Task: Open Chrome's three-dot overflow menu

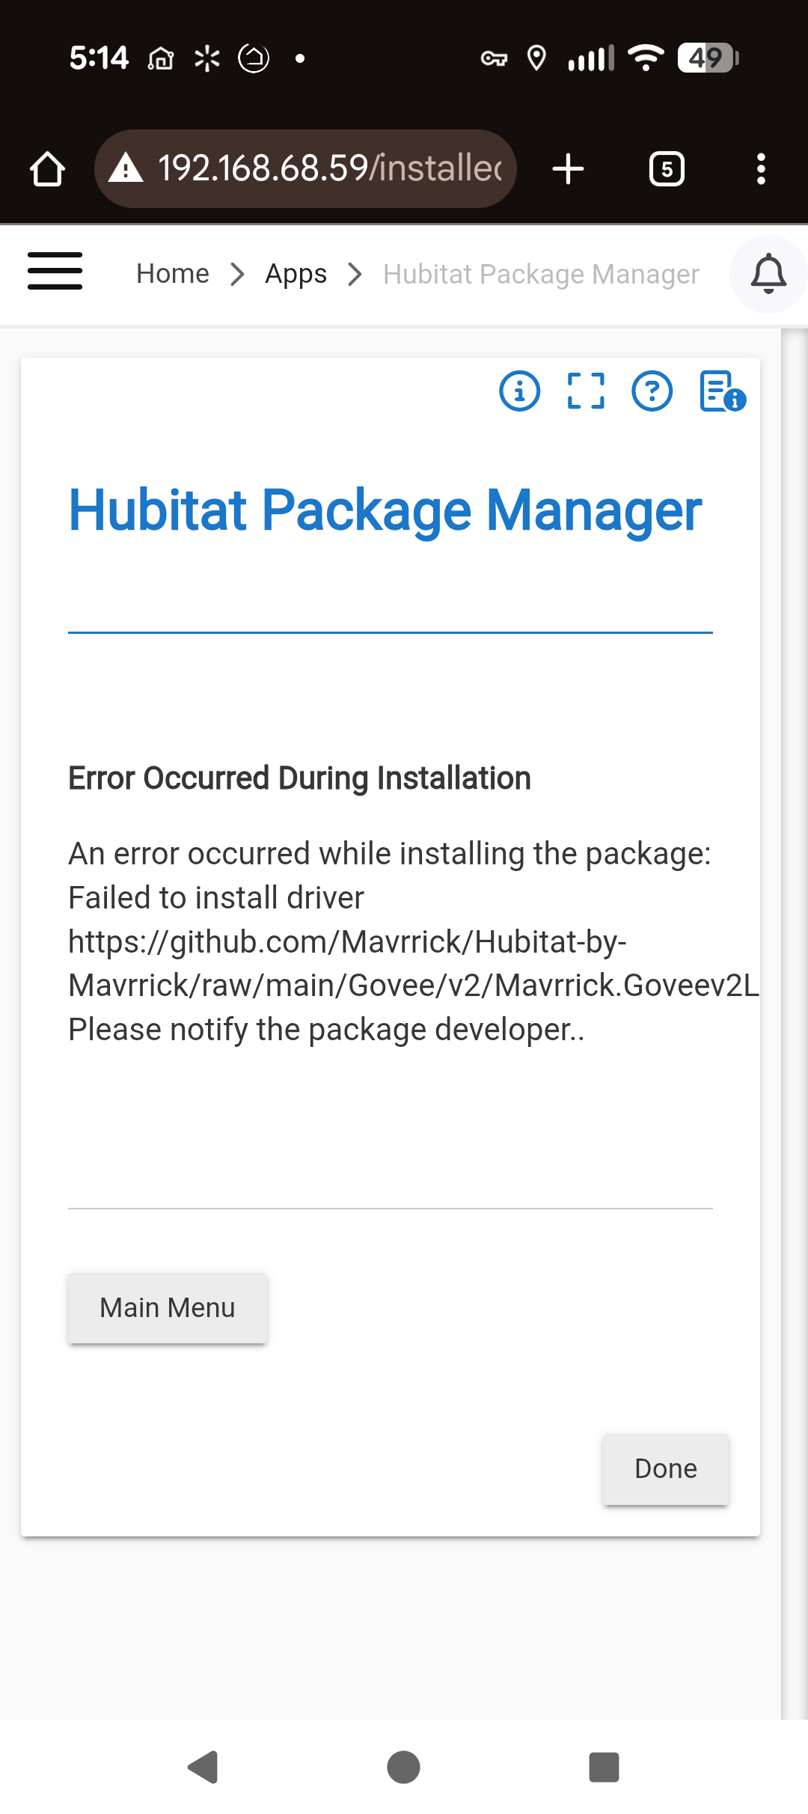Action: point(761,168)
